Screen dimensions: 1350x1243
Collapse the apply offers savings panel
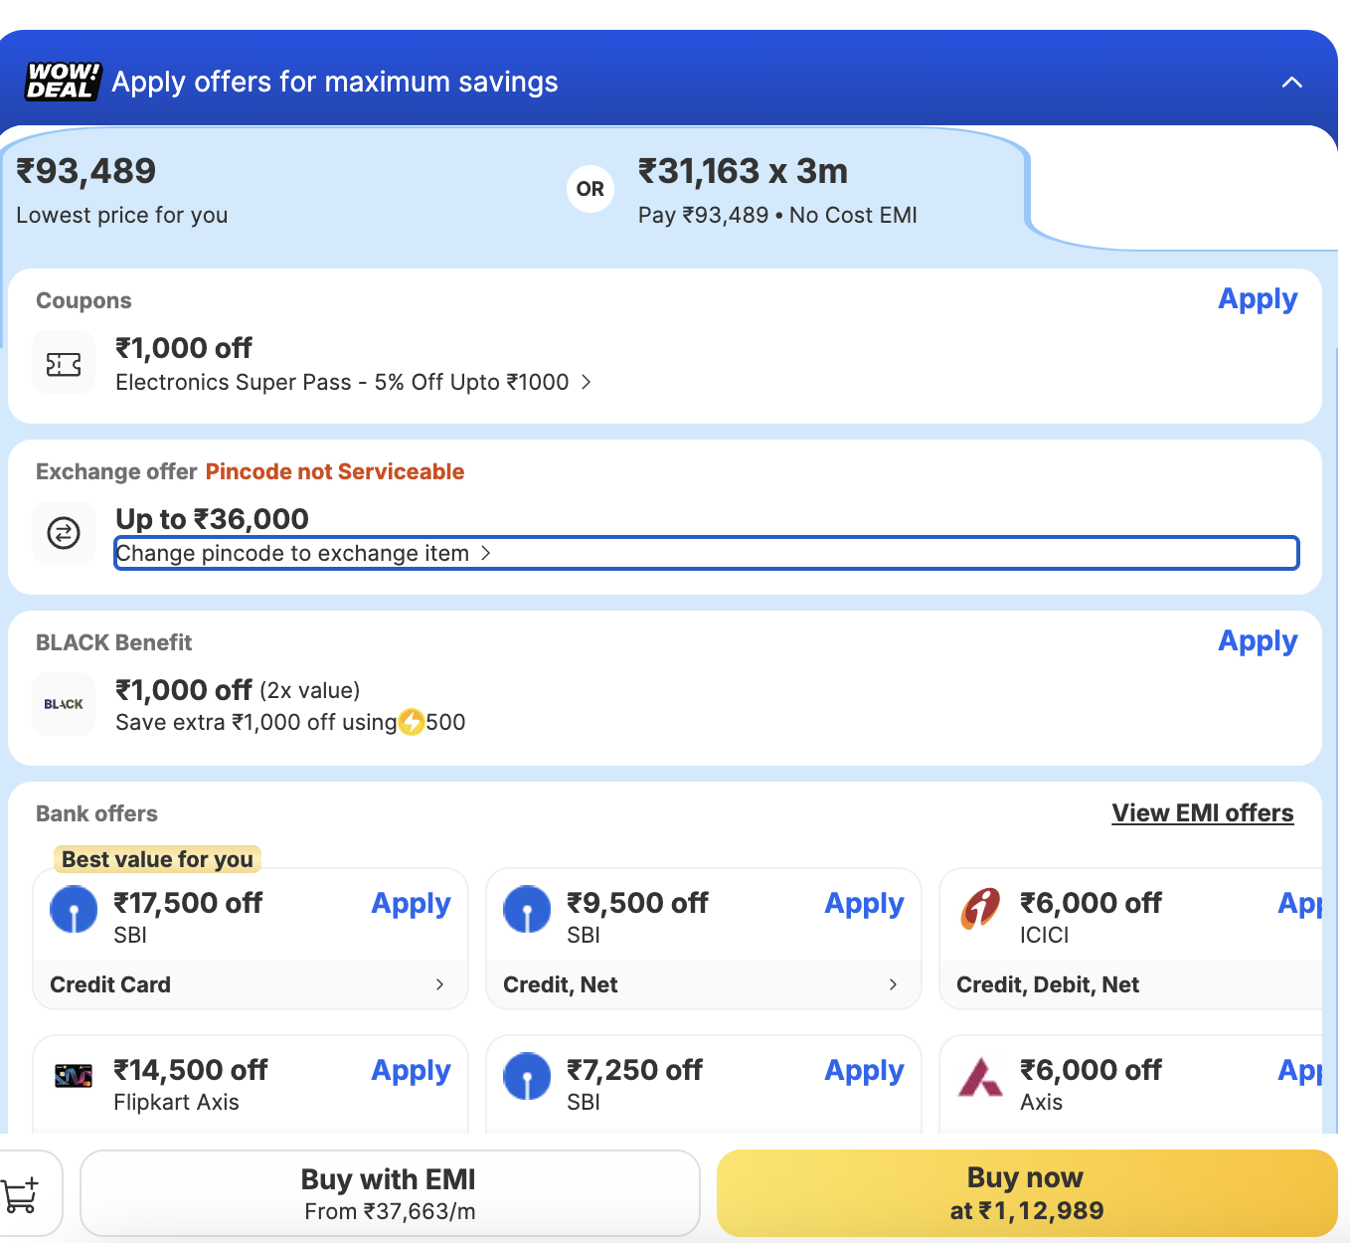[x=1291, y=83]
